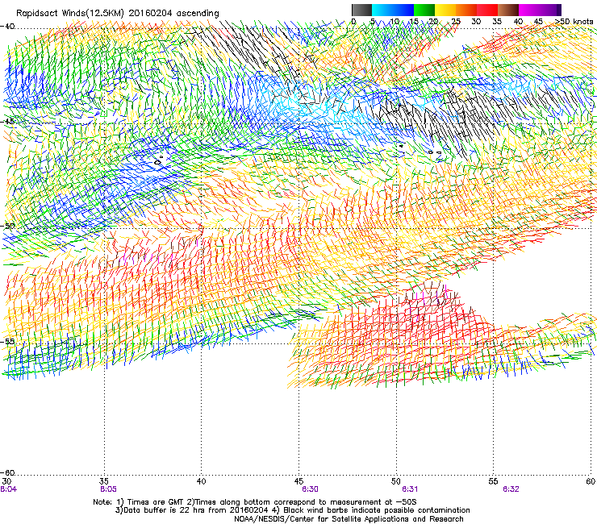Click the legend label '40' under the color bar
The width and height of the screenshot is (597, 524).
pos(518,22)
